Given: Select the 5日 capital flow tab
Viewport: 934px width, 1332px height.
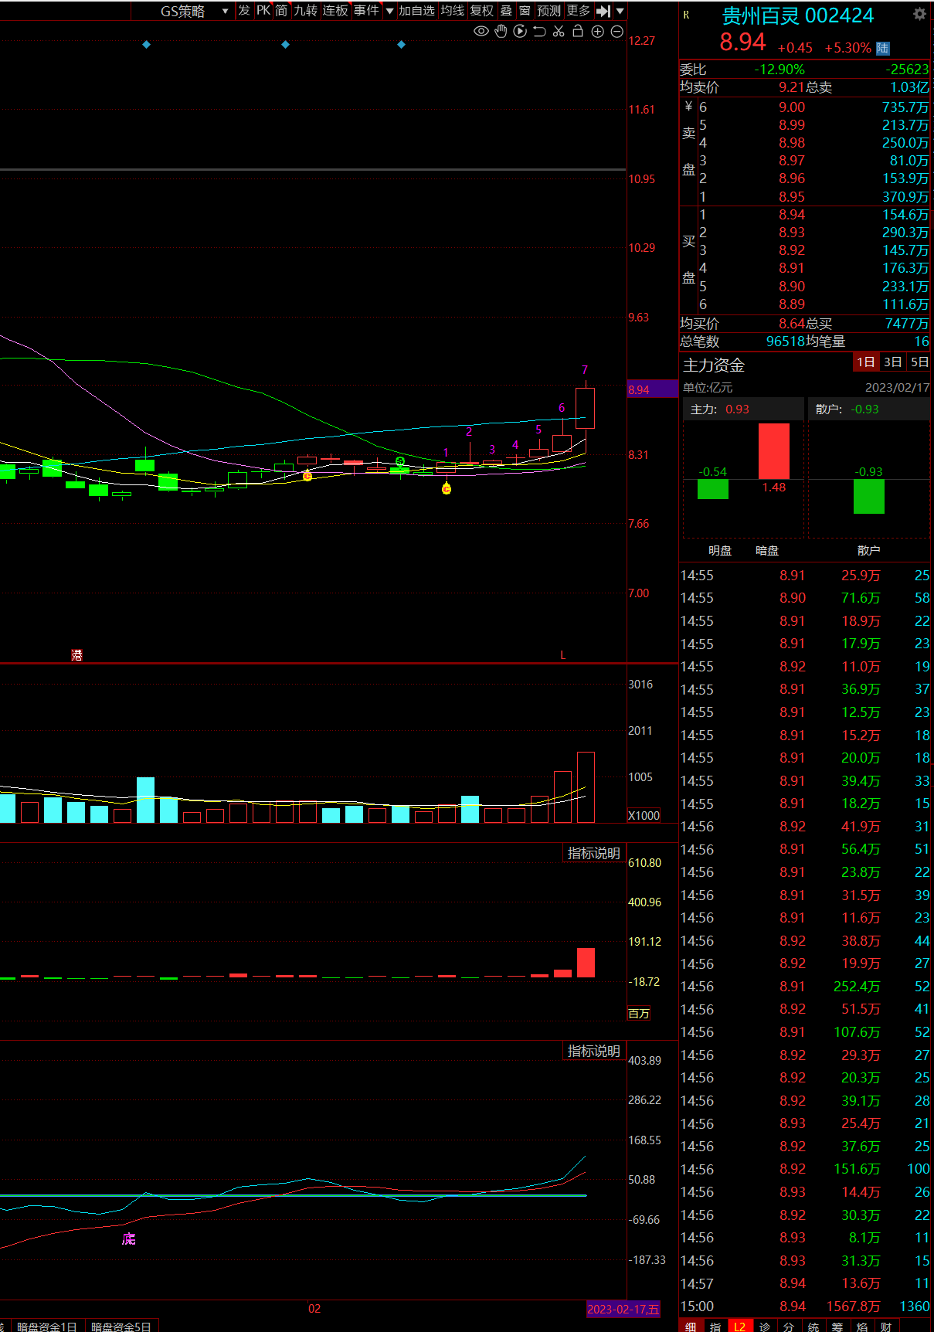Looking at the screenshot, I should 919,362.
